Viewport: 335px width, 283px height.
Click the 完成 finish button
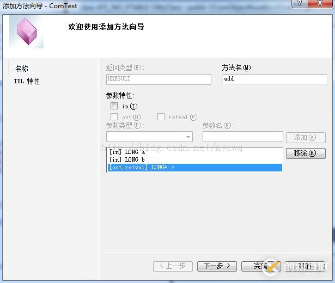coord(261,266)
